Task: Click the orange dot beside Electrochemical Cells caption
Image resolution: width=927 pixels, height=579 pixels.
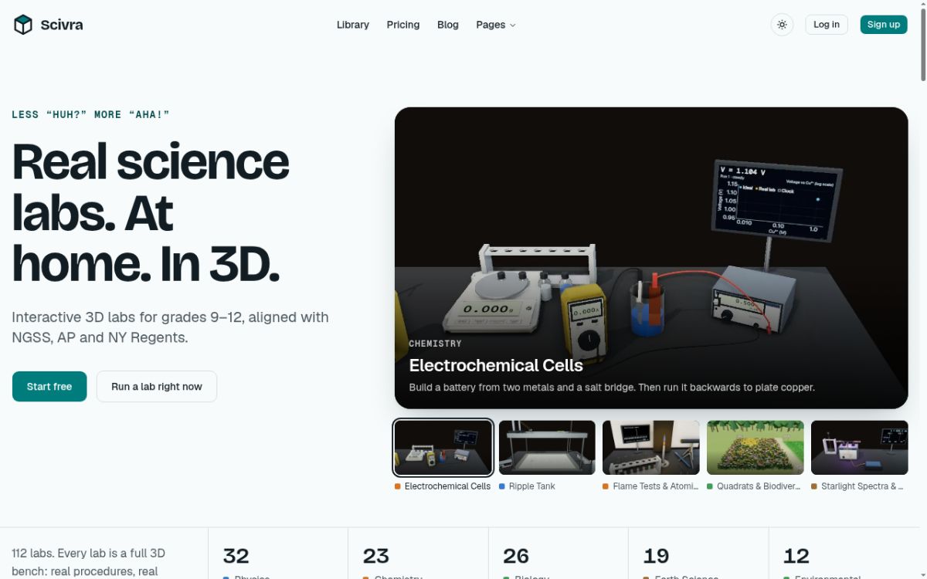Action: tap(398, 486)
